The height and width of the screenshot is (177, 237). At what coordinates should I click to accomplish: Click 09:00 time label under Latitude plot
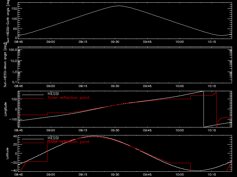pos(51,174)
